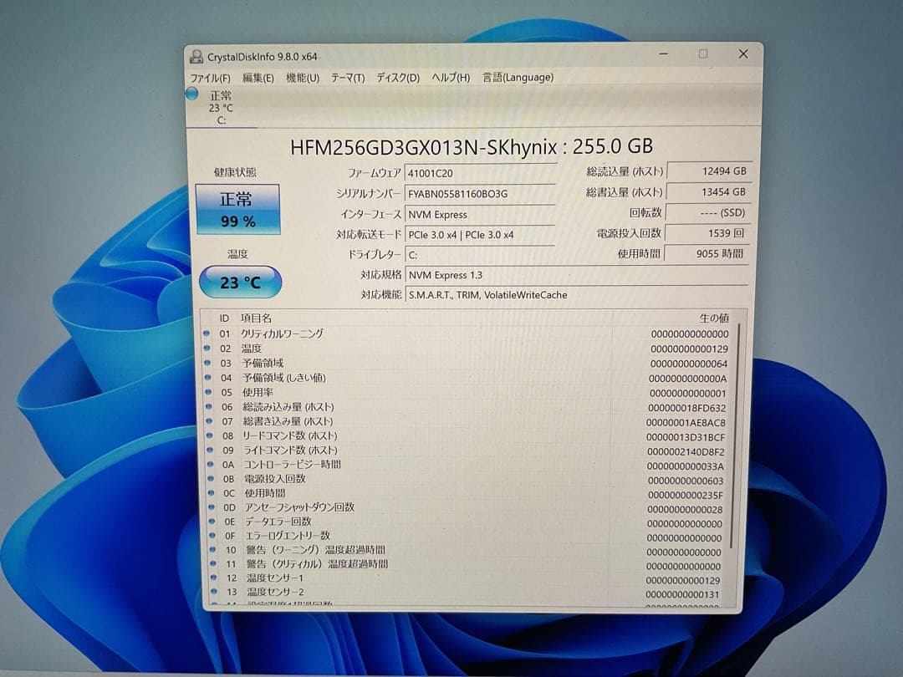903x677 pixels.
Task: Click the status dot for row 0D アンセーフシャットダウン回数
Action: (212, 506)
